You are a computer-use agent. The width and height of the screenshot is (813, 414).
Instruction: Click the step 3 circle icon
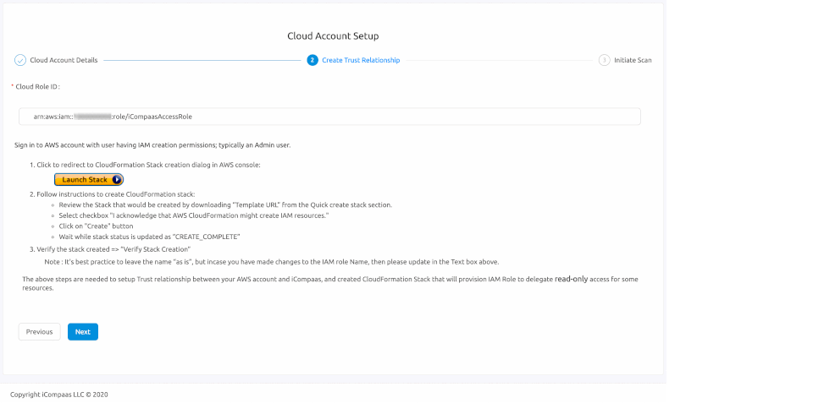coord(604,60)
